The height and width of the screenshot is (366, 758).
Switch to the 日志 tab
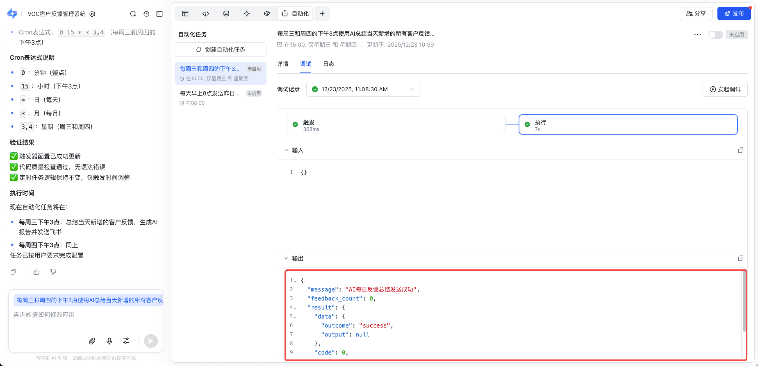[328, 64]
